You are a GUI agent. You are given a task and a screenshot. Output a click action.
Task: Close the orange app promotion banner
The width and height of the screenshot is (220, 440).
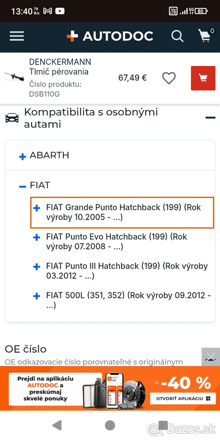211,356
